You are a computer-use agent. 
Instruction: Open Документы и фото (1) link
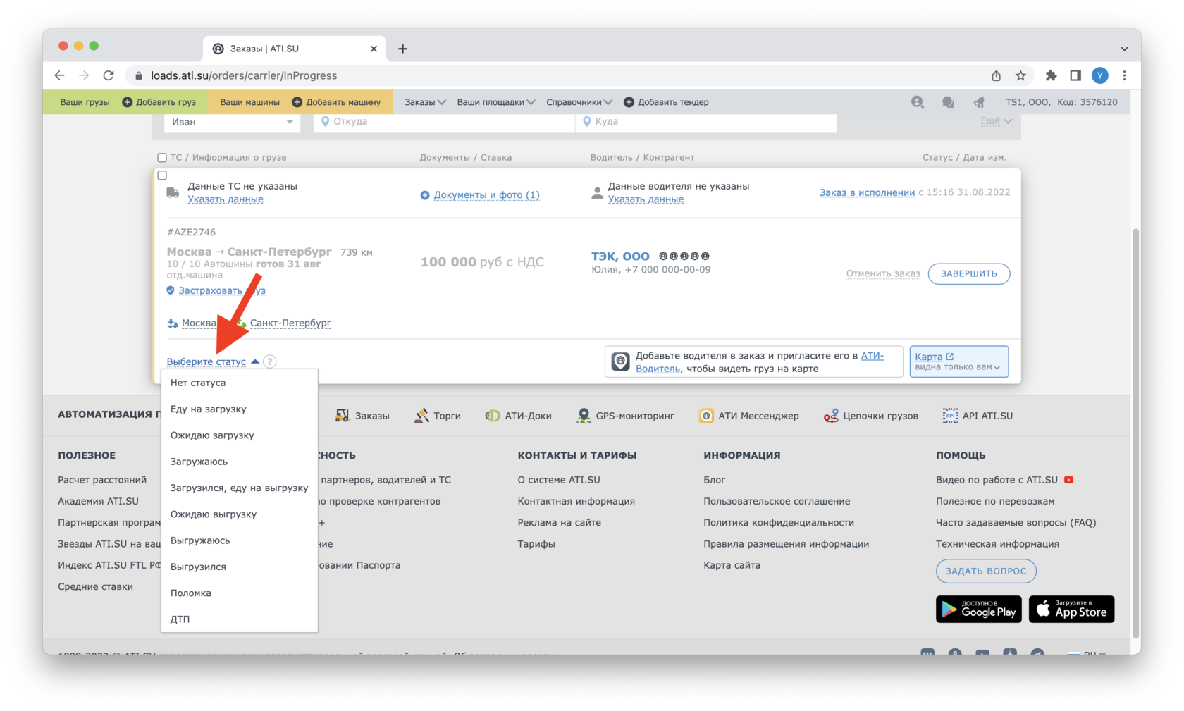click(x=486, y=195)
